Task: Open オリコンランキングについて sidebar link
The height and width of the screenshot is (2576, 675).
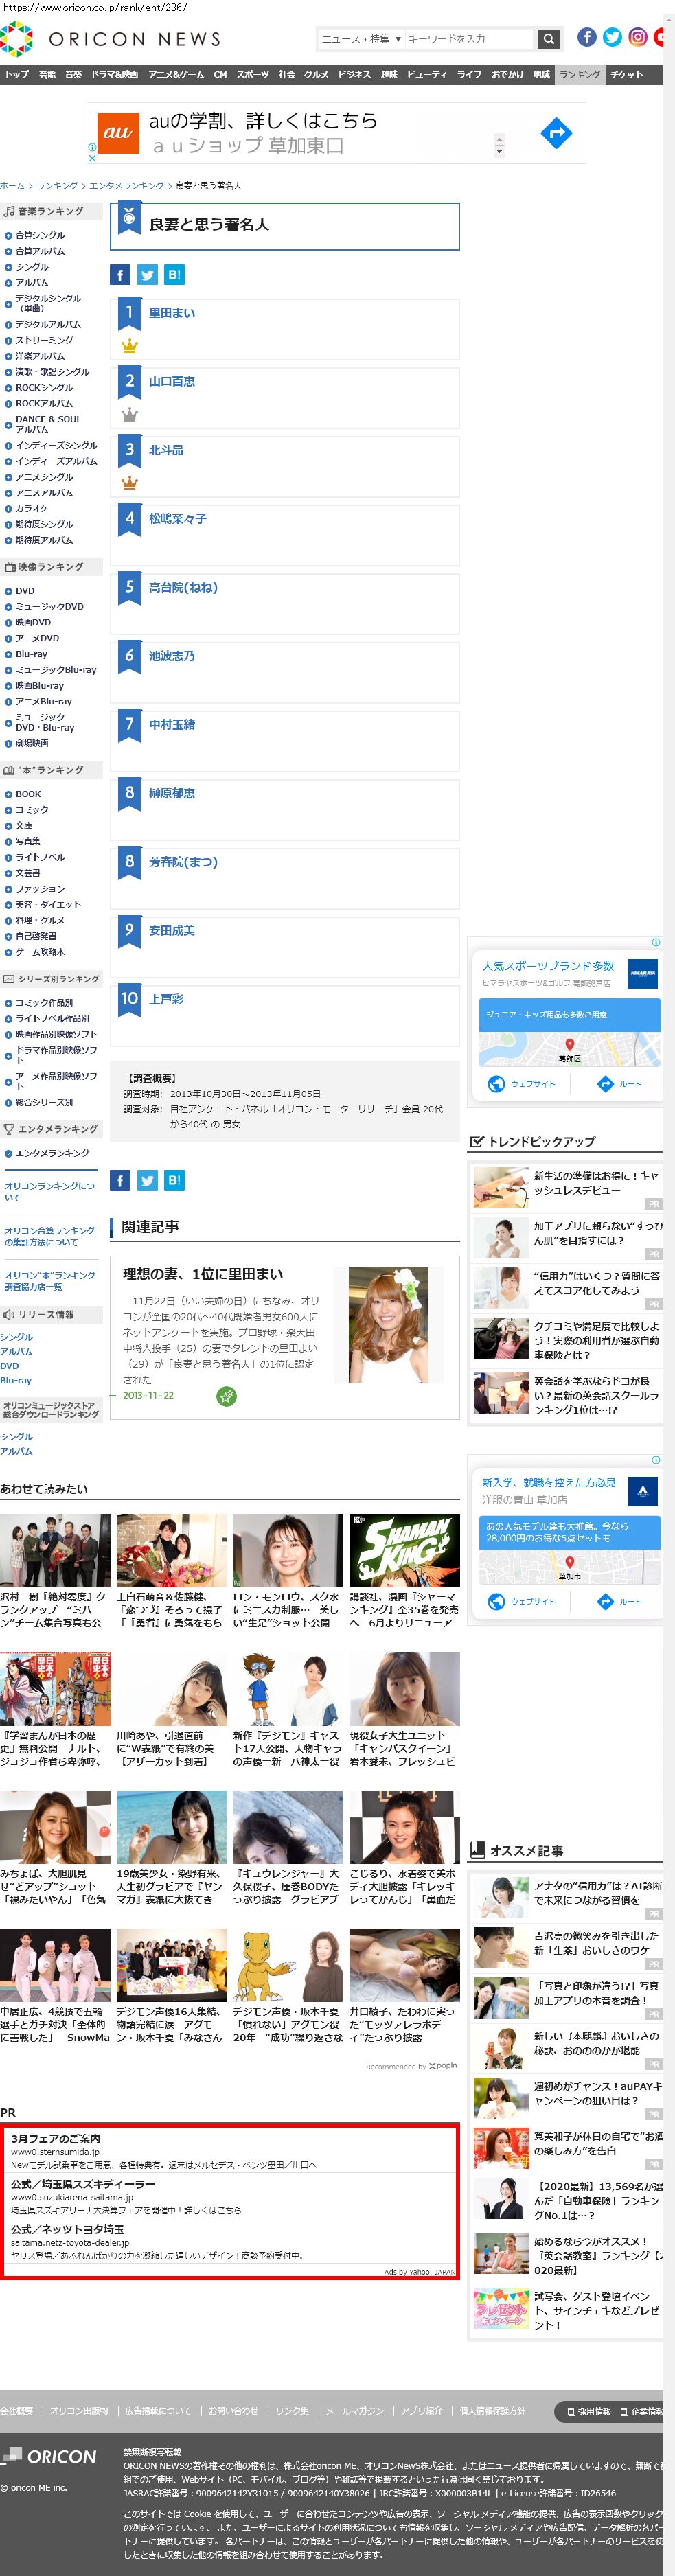Action: [x=50, y=1191]
